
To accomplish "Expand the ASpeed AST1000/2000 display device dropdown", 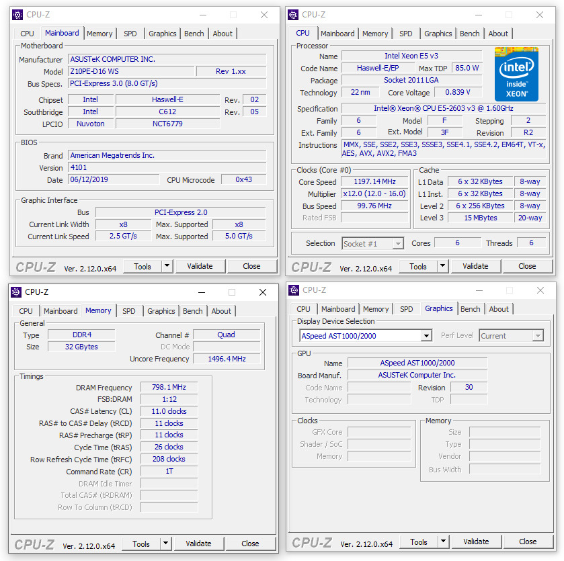I will (426, 336).
